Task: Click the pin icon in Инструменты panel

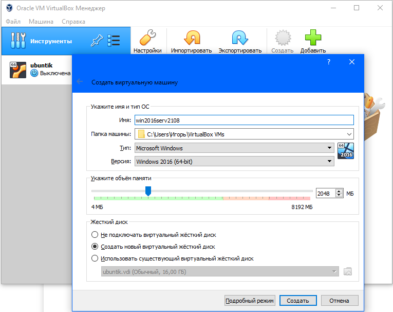Action: click(97, 41)
